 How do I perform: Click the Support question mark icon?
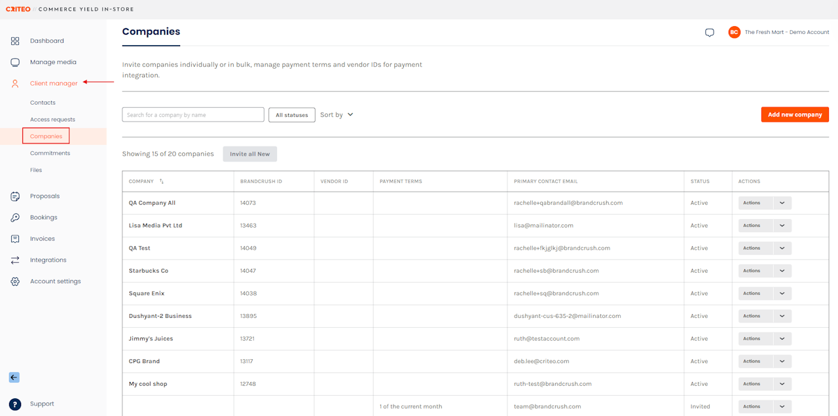coord(15,404)
